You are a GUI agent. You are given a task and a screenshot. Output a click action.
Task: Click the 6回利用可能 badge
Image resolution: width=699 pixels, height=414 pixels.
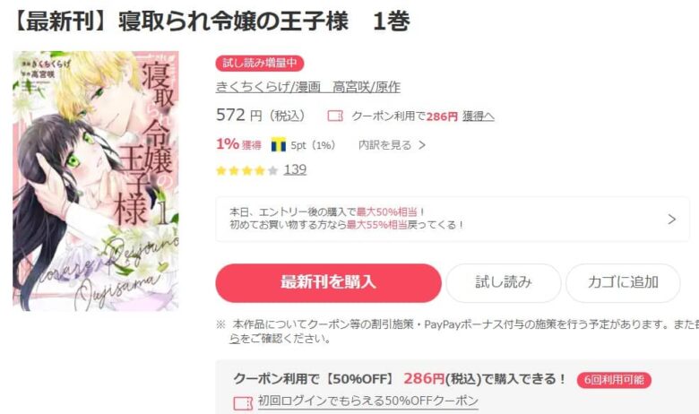point(614,380)
